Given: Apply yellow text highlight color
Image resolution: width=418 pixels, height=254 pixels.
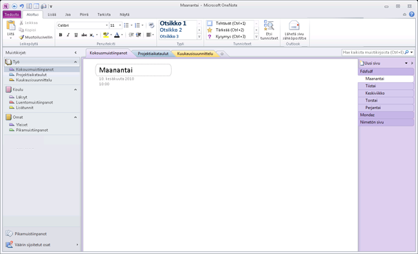Looking at the screenshot, I should 106,35.
